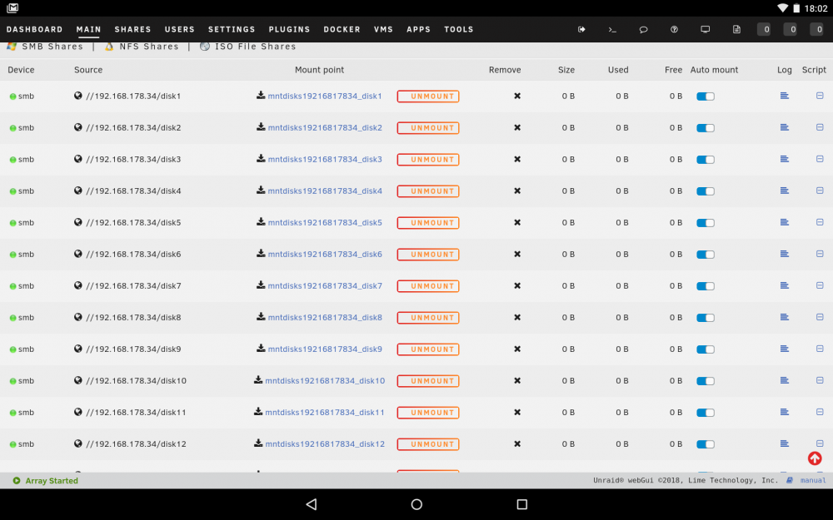Click the red back-to-top arrow icon
833x520 pixels.
(815, 458)
